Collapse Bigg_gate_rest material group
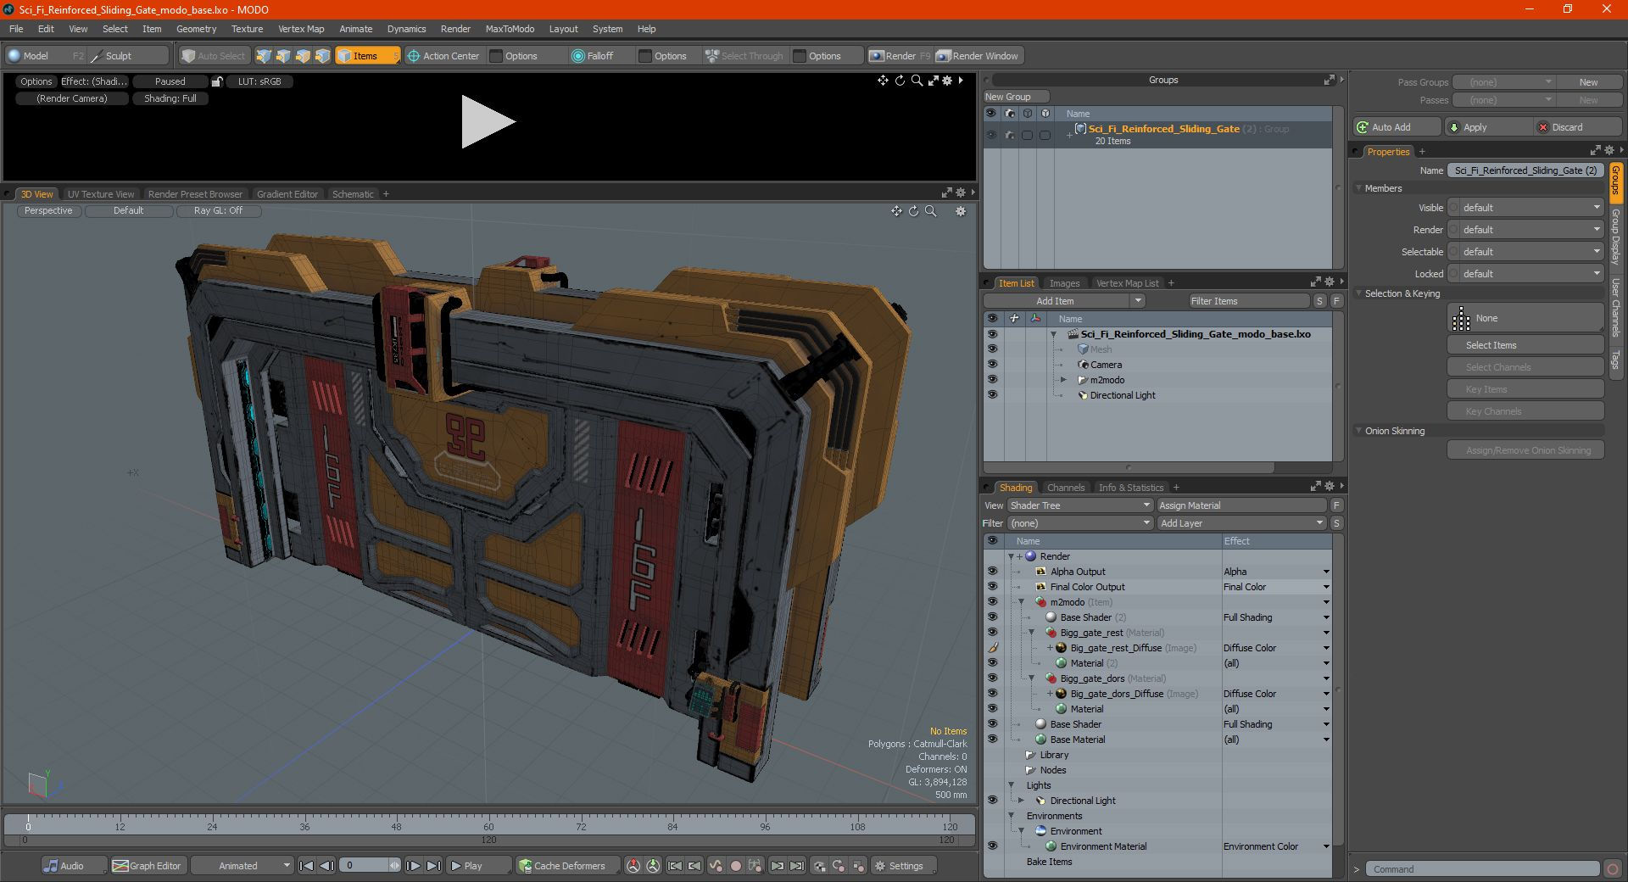Screen dimensions: 1628x882 pyautogui.click(x=1032, y=633)
